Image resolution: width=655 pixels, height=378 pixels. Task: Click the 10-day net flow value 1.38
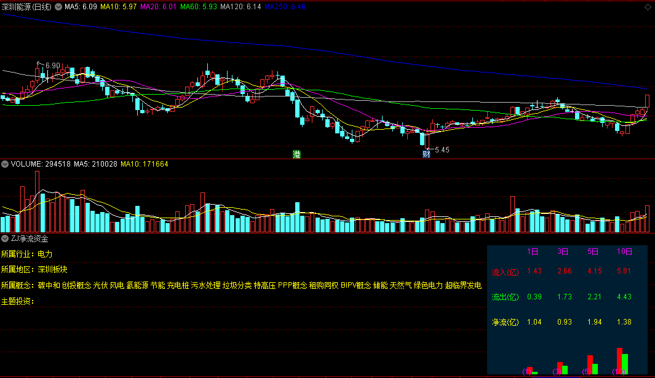point(624,322)
